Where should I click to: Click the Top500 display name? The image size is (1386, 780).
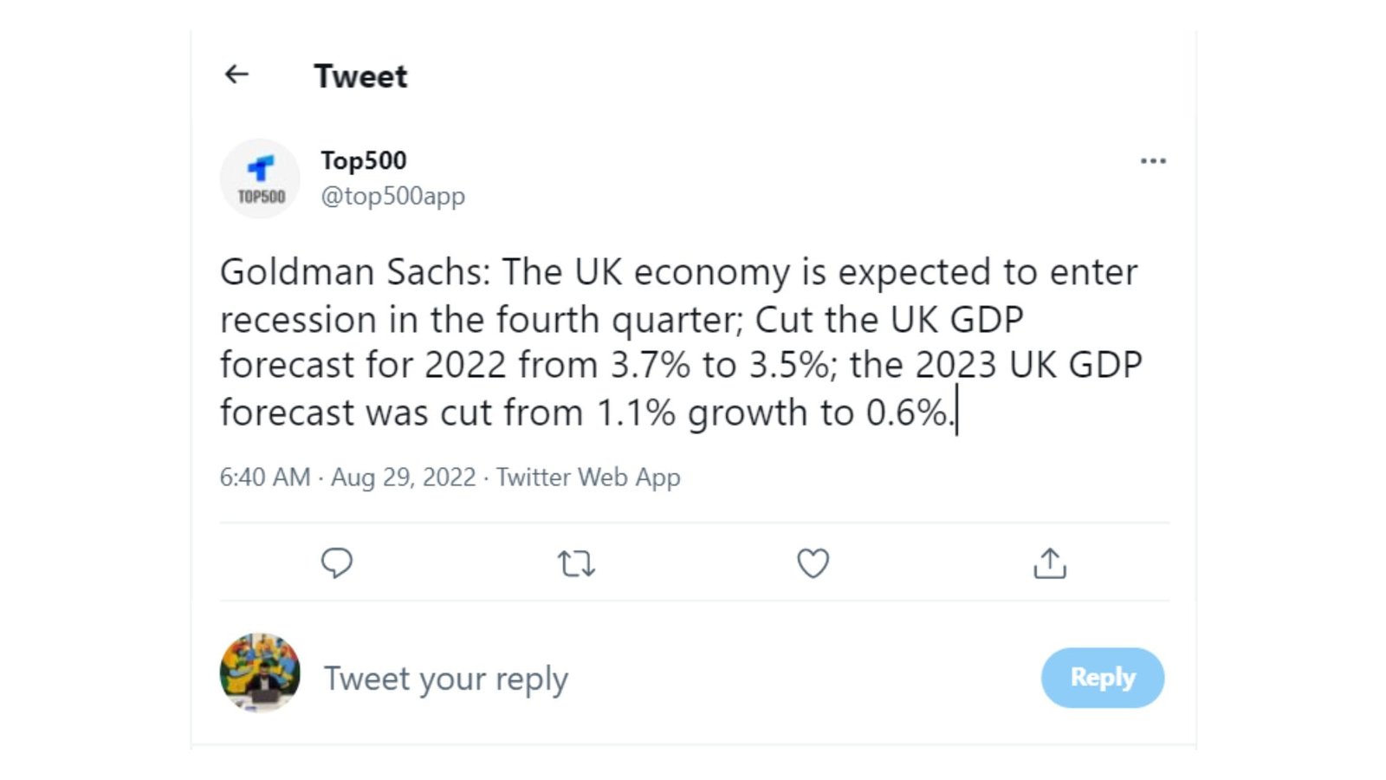pos(364,161)
